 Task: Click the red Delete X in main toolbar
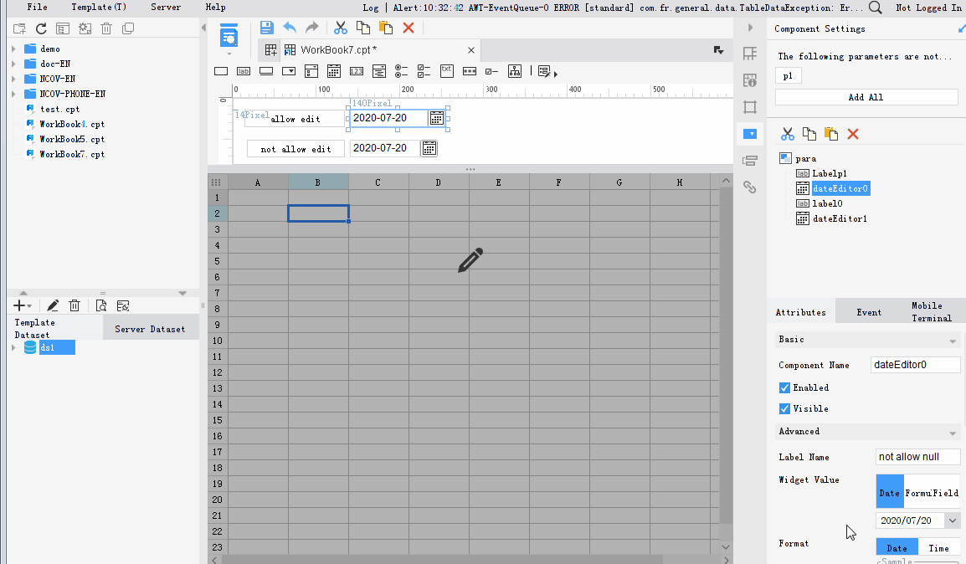[x=408, y=28]
